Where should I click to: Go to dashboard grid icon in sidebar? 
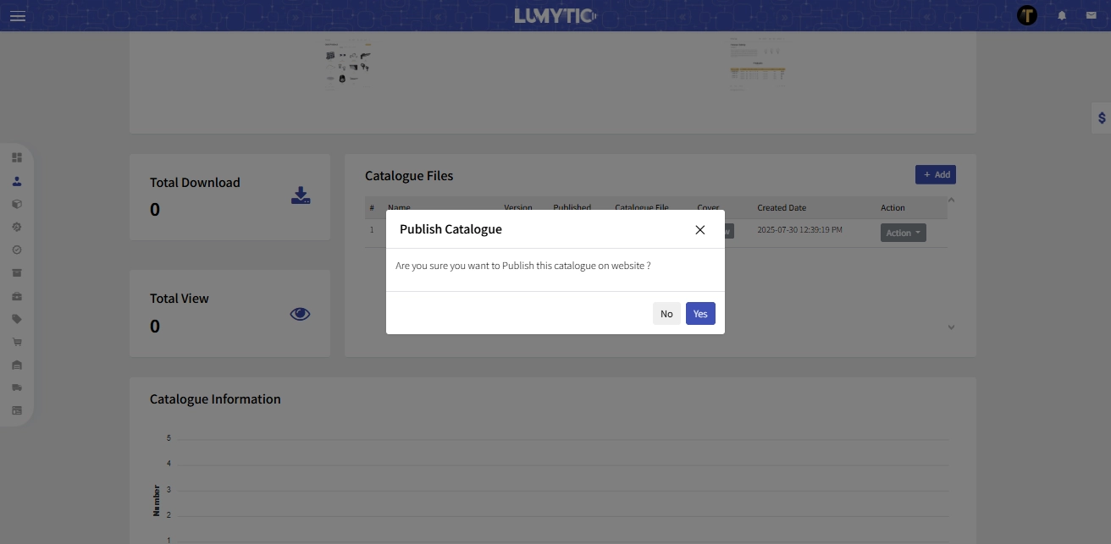pos(17,158)
